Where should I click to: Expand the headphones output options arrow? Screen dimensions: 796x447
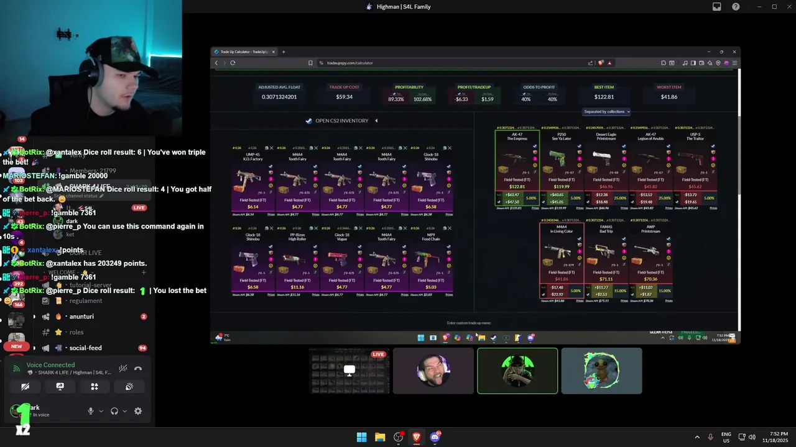tap(124, 411)
